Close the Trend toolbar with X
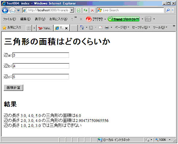Image resolution: width=178 pixels, height=144 pixels. (x=81, y=19)
